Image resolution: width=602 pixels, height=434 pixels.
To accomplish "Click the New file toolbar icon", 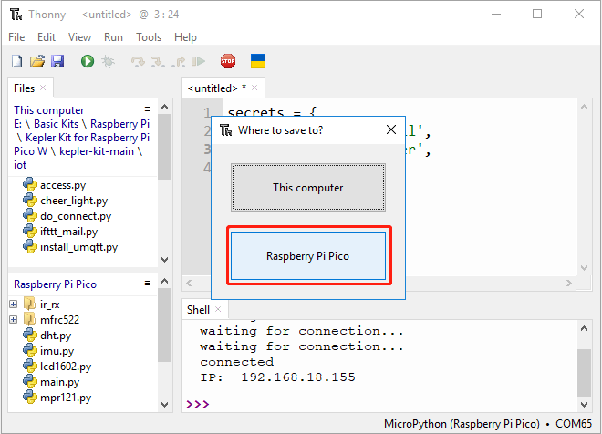I will (x=17, y=61).
